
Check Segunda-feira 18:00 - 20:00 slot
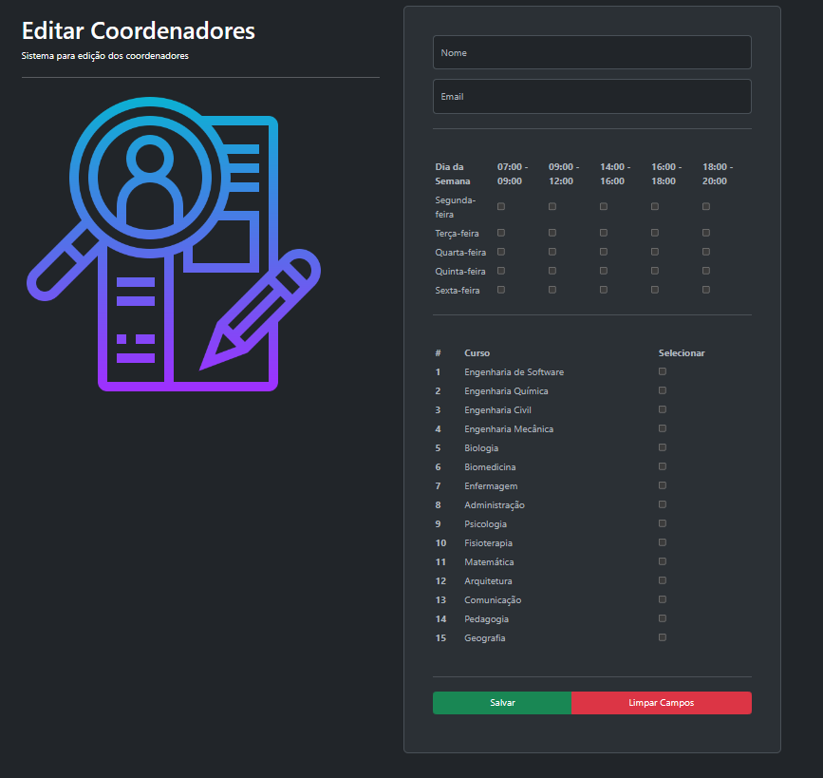point(706,206)
